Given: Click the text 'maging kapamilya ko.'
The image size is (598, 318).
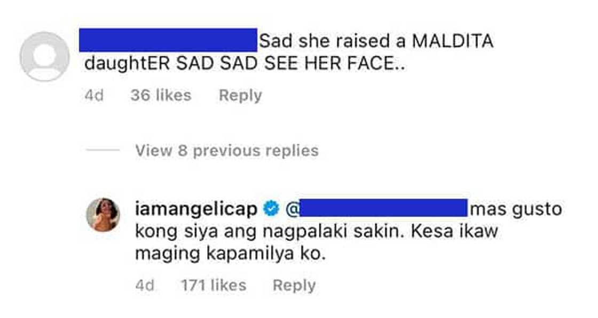Looking at the screenshot, I should (230, 254).
